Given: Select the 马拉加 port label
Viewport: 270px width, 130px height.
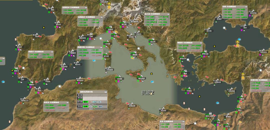Looking at the screenshot, I should pos(47,81).
